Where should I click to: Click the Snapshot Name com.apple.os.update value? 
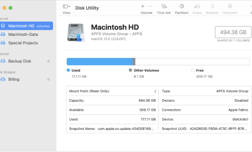pos(126,129)
